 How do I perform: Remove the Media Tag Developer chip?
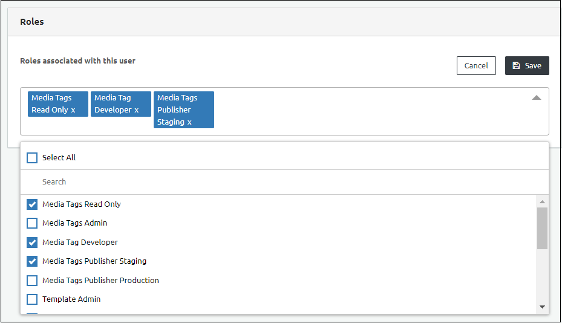pyautogui.click(x=137, y=110)
